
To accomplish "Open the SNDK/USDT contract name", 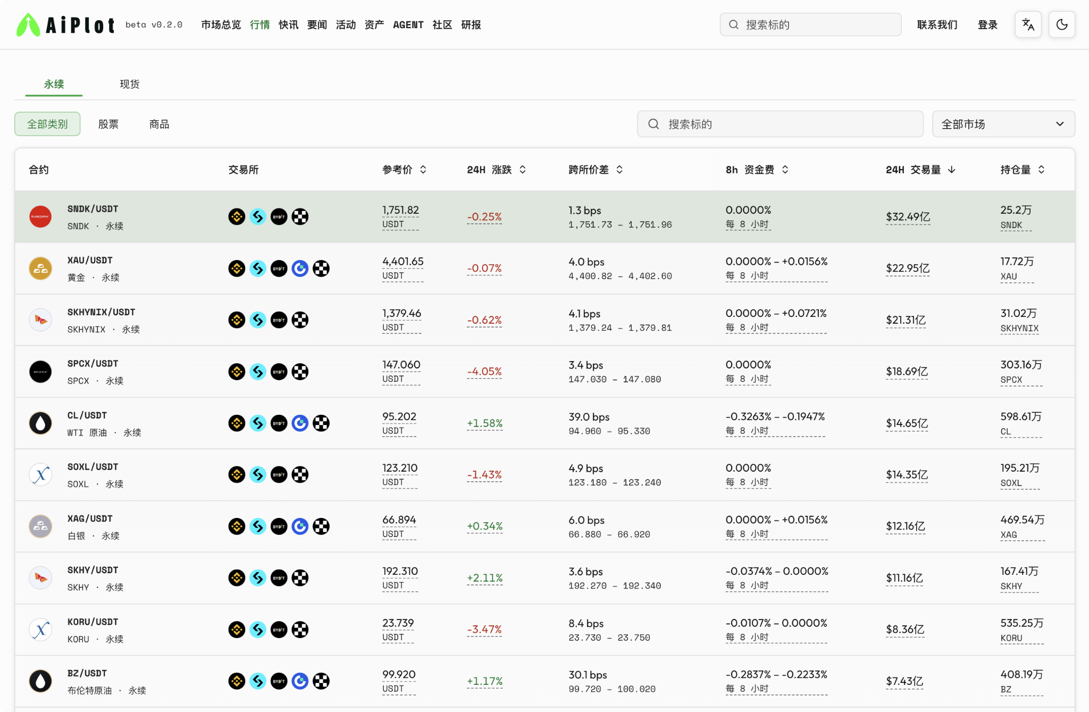I will (x=93, y=209).
